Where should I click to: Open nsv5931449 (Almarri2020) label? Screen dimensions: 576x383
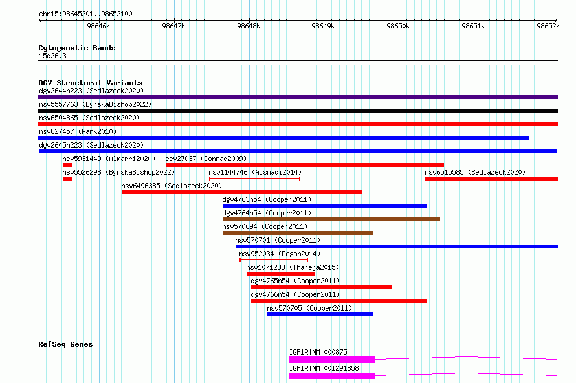click(x=109, y=159)
